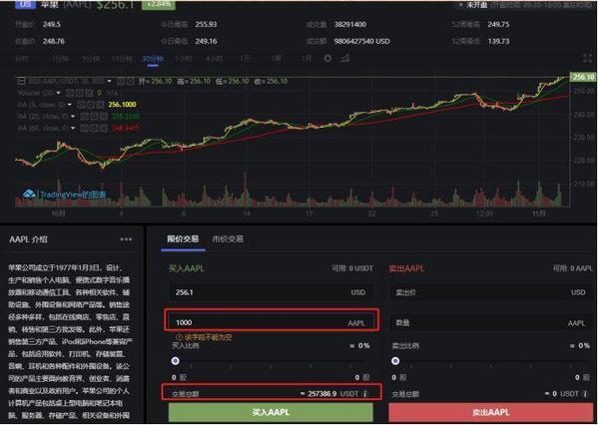Open the three-dot menu in AAPL 介绍 panel
This screenshot has width=598, height=425.
tap(126, 239)
